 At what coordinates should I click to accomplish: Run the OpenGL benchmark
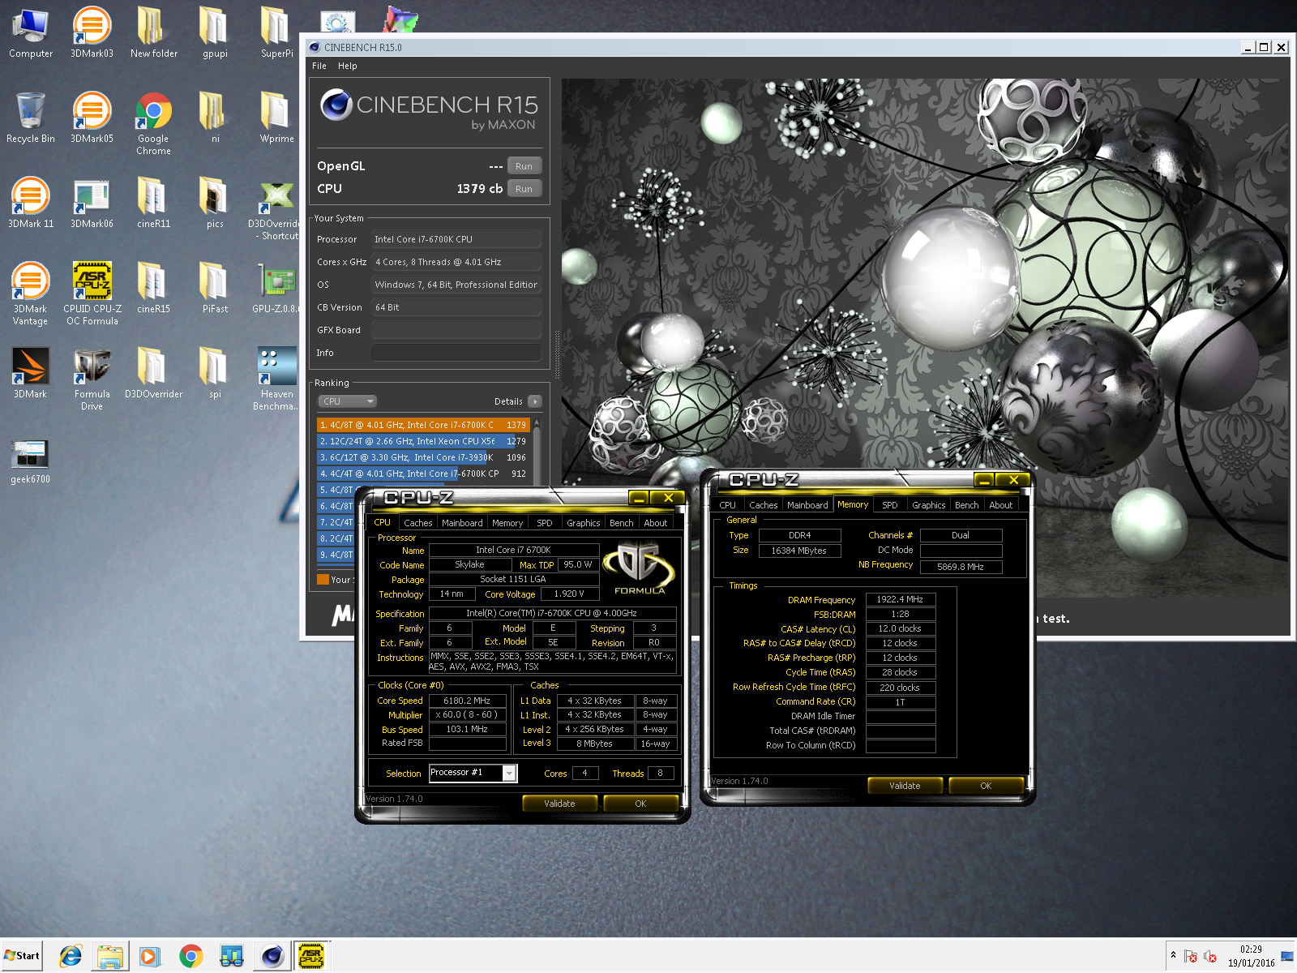[x=524, y=166]
